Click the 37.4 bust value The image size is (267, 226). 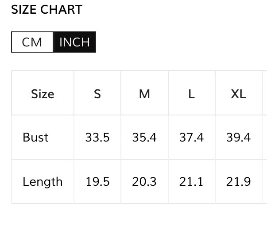point(191,138)
